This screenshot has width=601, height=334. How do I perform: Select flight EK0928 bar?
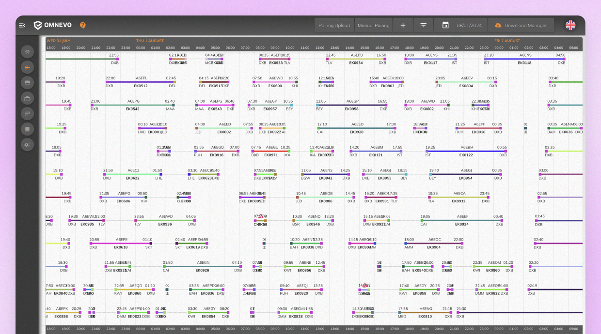point(357,128)
